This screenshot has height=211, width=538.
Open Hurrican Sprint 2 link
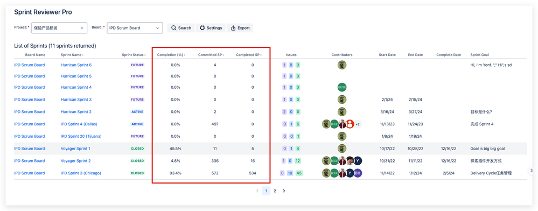click(76, 112)
